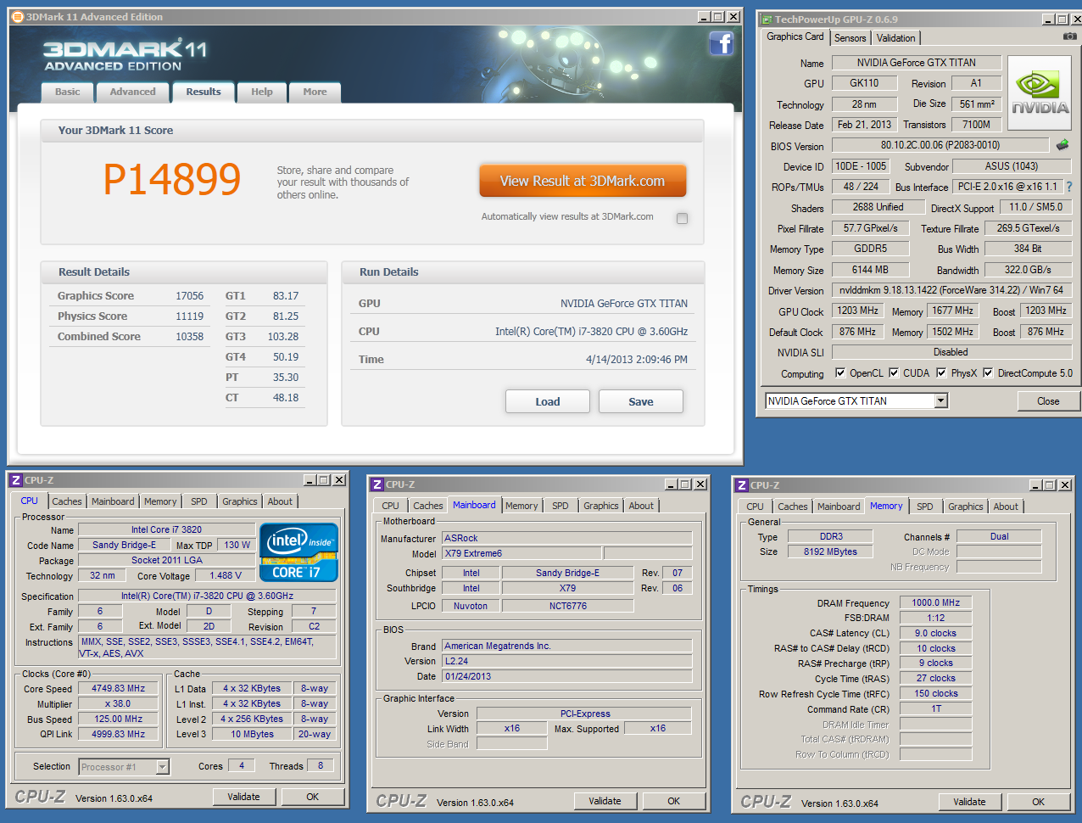
Task: Click the Physics Score value 11119
Action: coord(190,316)
